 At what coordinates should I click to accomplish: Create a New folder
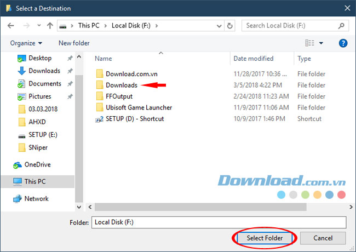coord(74,43)
